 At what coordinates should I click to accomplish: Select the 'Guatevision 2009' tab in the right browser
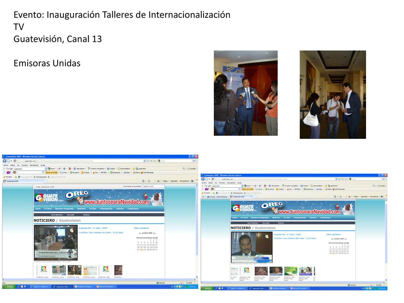[x=241, y=196]
